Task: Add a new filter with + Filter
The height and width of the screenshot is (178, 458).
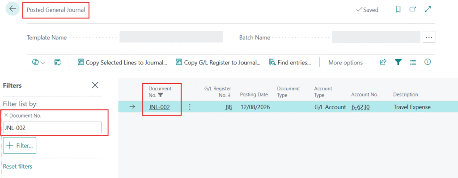Action: click(x=20, y=145)
